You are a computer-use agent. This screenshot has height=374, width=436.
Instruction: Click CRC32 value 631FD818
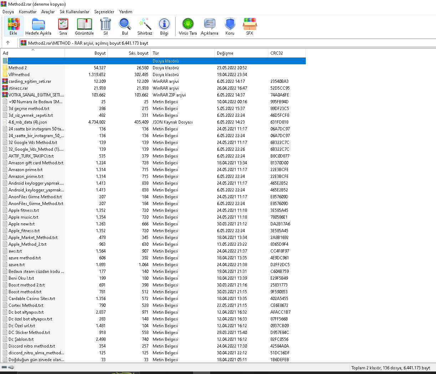pyautogui.click(x=279, y=122)
